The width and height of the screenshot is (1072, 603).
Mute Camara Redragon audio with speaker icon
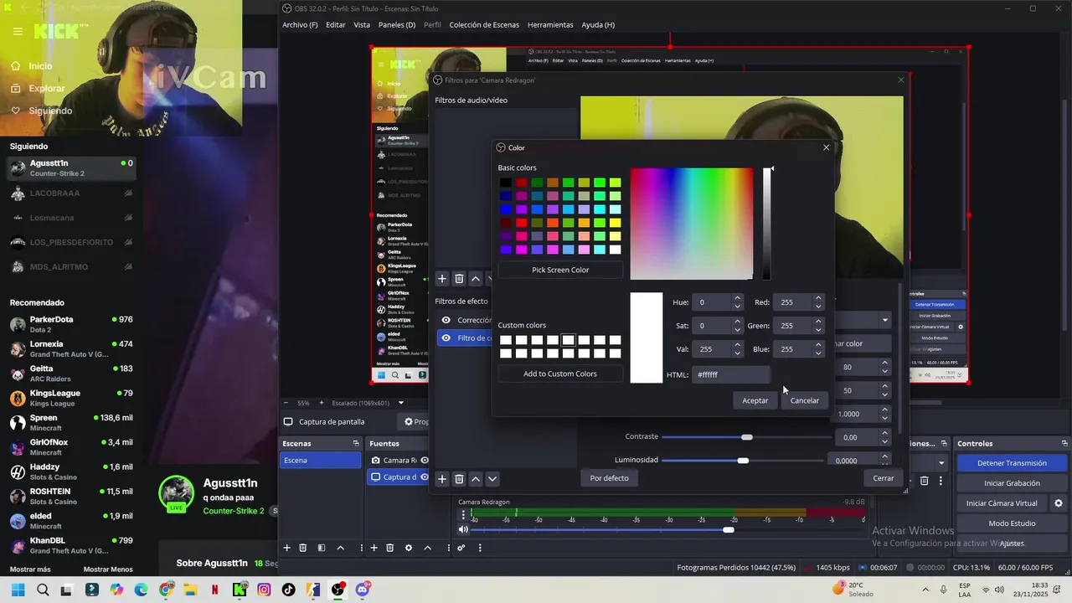463,529
